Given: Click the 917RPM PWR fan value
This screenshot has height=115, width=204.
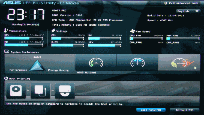Looking at the screenshot, I should click(x=195, y=36).
